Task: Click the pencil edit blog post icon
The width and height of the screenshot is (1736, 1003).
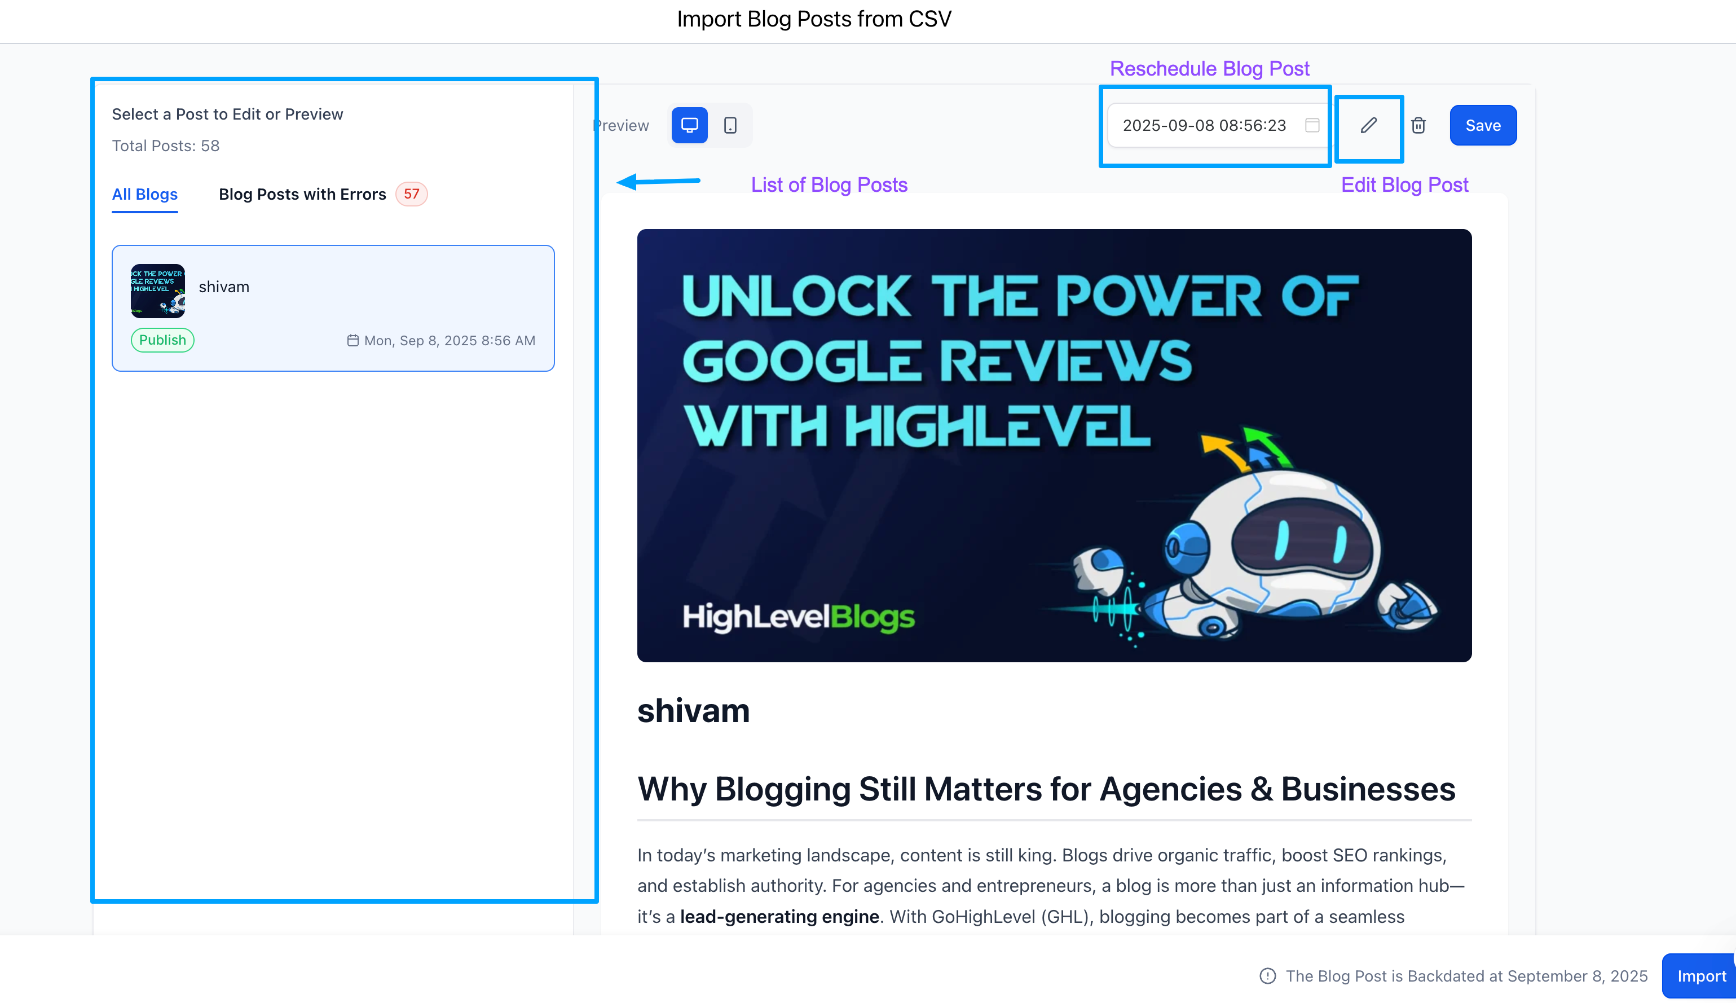Action: pos(1368,125)
